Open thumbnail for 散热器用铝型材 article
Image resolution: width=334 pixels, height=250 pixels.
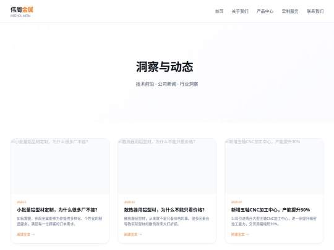click(x=167, y=166)
